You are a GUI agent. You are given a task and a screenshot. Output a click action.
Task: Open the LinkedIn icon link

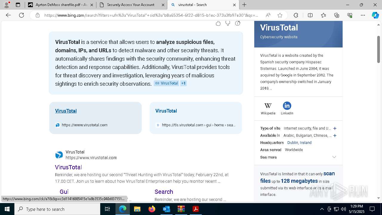click(x=287, y=108)
